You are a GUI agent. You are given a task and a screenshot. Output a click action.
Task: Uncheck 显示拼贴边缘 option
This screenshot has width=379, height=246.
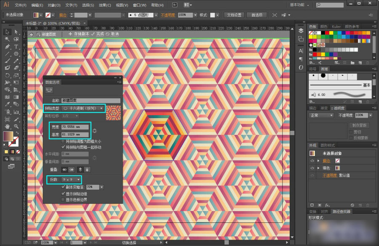pyautogui.click(x=64, y=193)
